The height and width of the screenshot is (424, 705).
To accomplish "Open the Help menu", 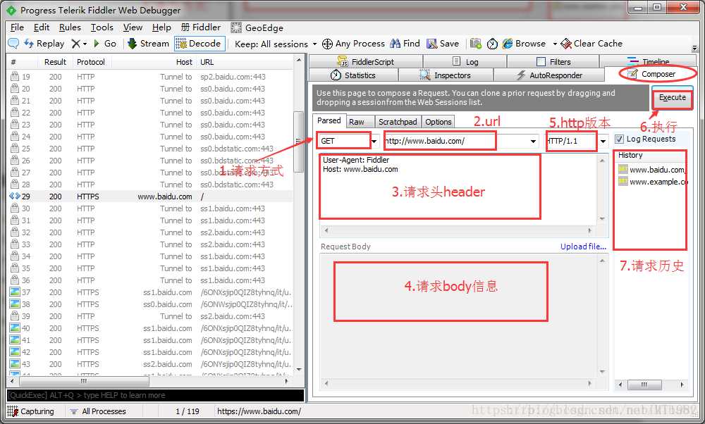I will 161,27.
